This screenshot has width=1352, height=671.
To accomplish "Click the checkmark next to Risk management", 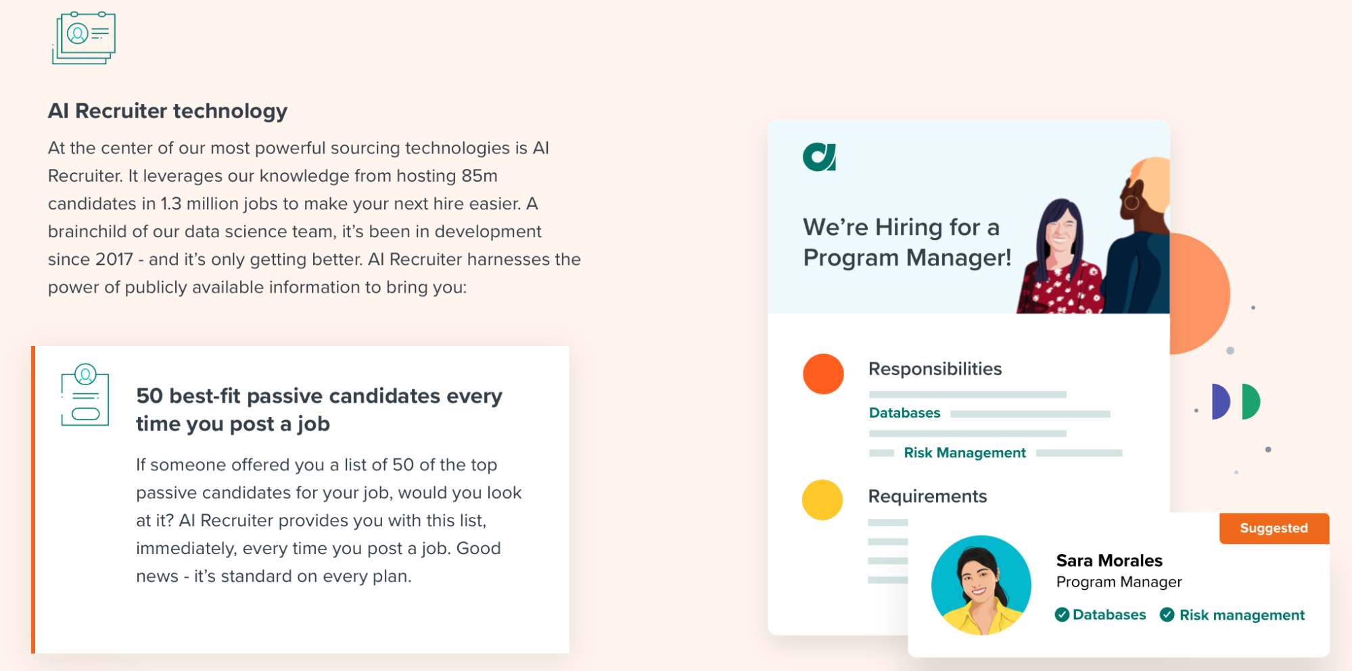I will tap(1167, 614).
